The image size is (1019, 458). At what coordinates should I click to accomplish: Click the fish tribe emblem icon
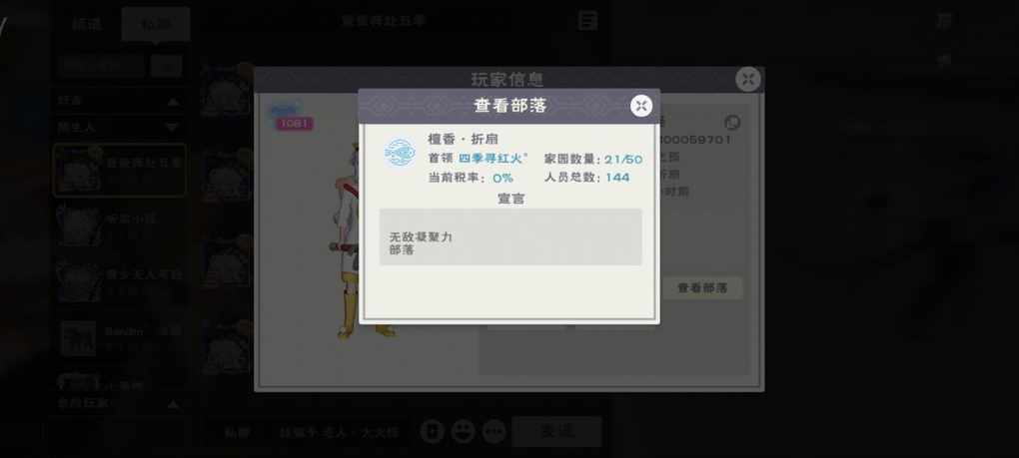click(400, 153)
